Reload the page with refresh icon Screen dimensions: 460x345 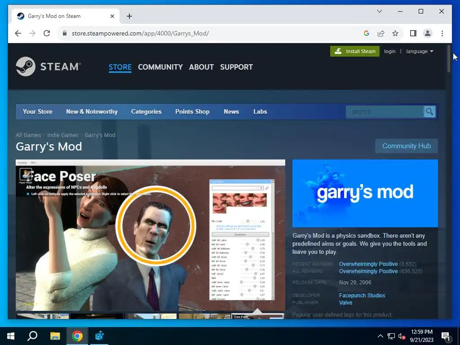(47, 33)
